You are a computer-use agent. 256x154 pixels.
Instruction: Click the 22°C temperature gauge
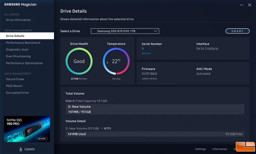click(x=116, y=61)
